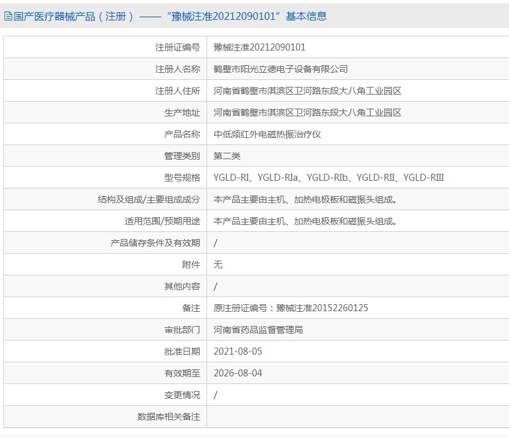Select the model list starting with YGLD-RI
The image size is (509, 439).
[x=329, y=178]
